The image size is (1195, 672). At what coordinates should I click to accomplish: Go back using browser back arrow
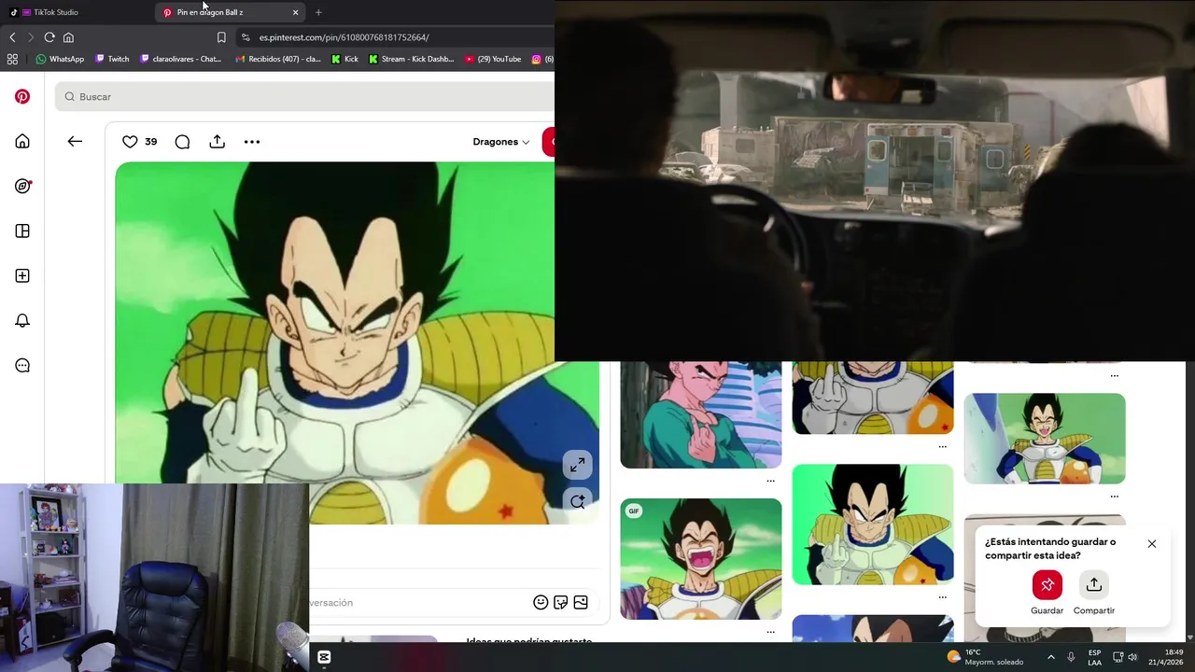(x=12, y=37)
